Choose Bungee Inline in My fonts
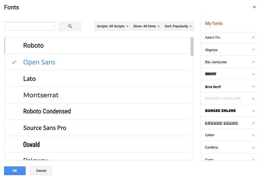The width and height of the screenshot is (258, 177). point(220,111)
